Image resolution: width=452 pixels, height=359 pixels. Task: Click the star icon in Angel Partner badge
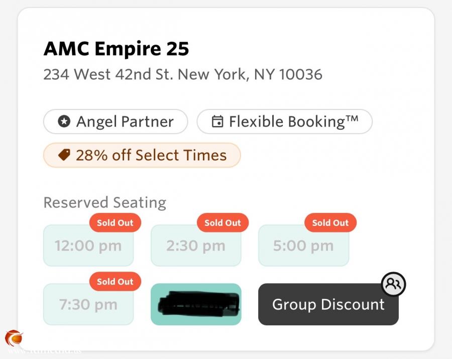64,122
